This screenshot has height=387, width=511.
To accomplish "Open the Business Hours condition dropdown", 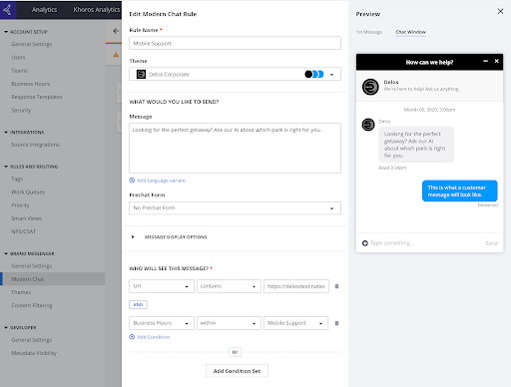I will [x=162, y=323].
